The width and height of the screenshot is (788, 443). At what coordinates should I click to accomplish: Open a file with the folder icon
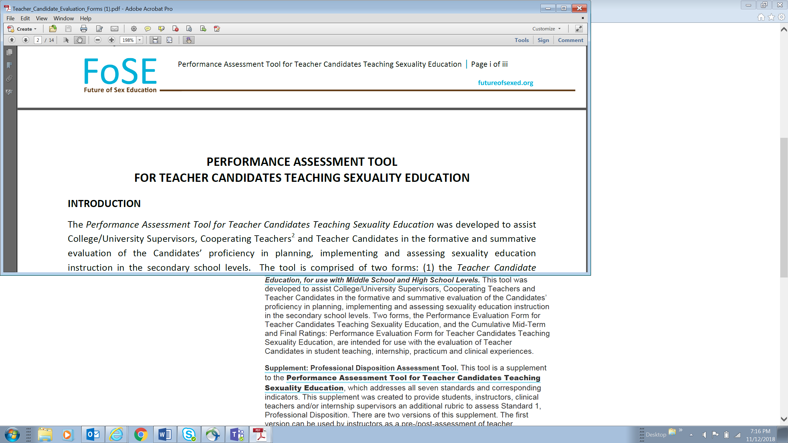click(53, 29)
